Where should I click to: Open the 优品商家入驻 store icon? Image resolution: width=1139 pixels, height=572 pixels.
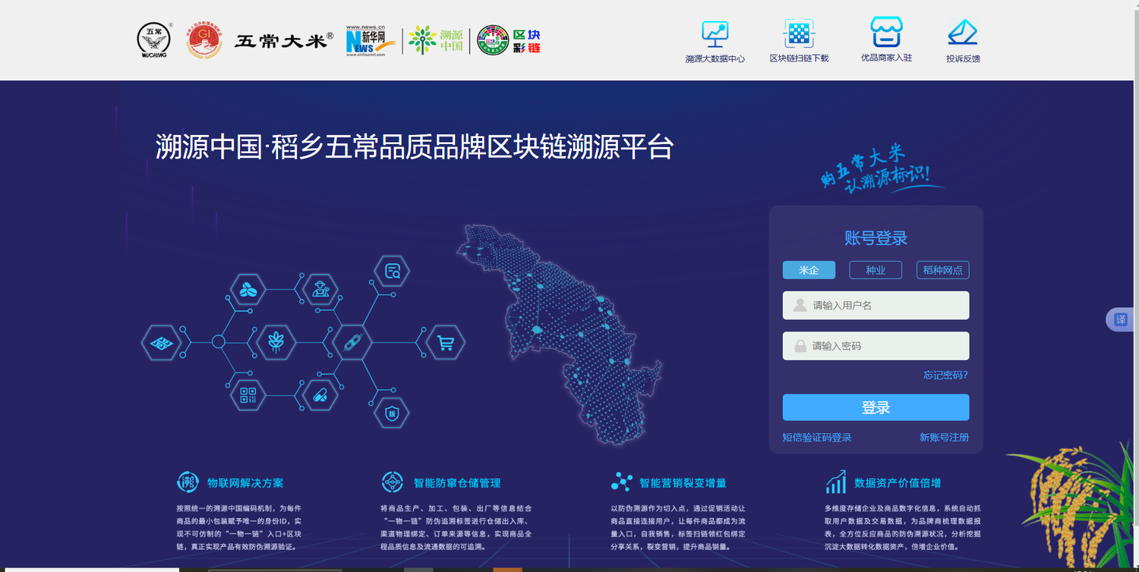pos(886,33)
